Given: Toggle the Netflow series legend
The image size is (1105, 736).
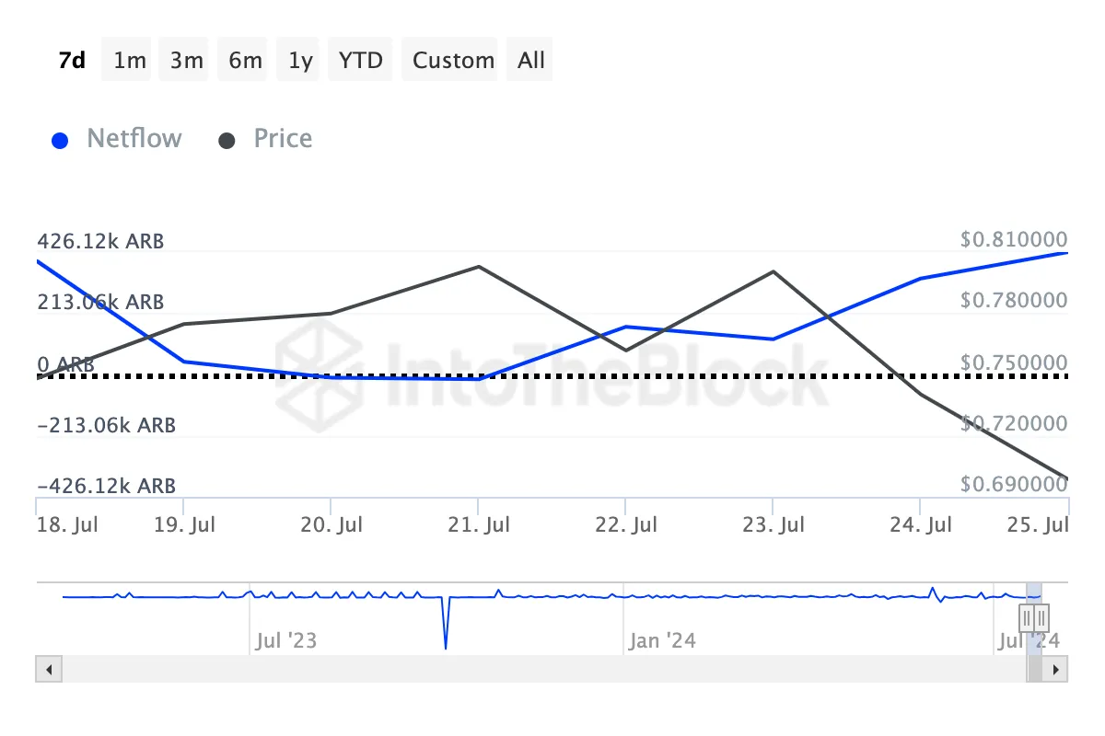Looking at the screenshot, I should click(134, 139).
